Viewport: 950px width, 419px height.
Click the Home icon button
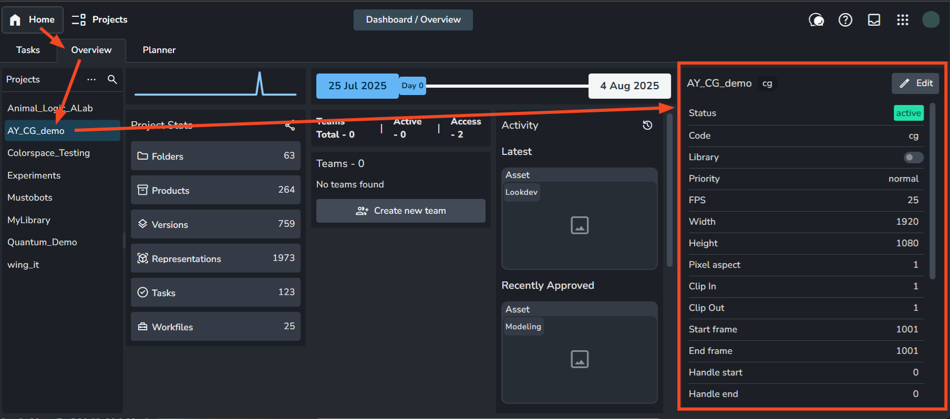(33, 20)
